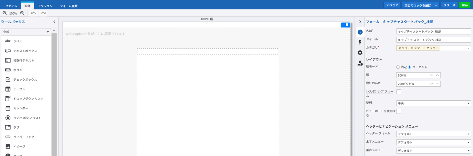Open the 全般 toolbox category dropdown
The image size is (473, 156).
[x=26, y=32]
